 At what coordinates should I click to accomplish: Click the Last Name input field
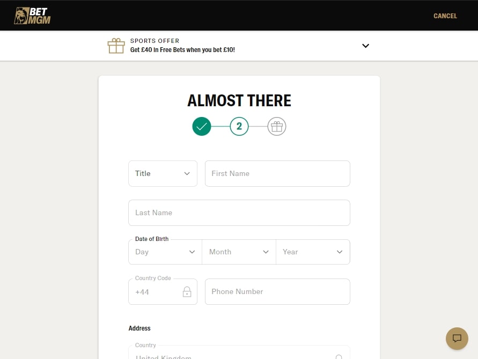239,213
